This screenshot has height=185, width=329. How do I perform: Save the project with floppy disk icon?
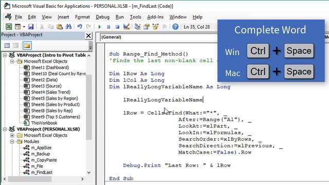tap(31, 27)
